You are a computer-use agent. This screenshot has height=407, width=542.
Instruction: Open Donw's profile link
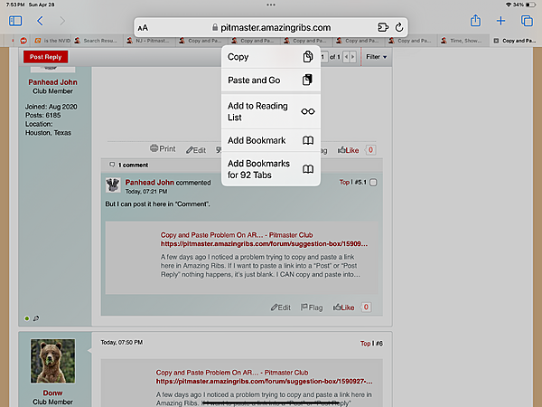(52, 393)
